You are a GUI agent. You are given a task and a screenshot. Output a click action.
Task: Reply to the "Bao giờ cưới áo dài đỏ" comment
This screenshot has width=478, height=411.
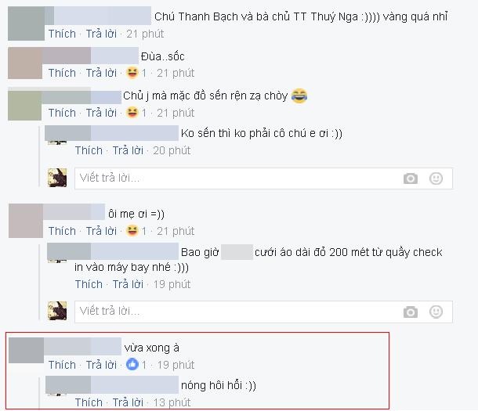pyautogui.click(x=128, y=284)
